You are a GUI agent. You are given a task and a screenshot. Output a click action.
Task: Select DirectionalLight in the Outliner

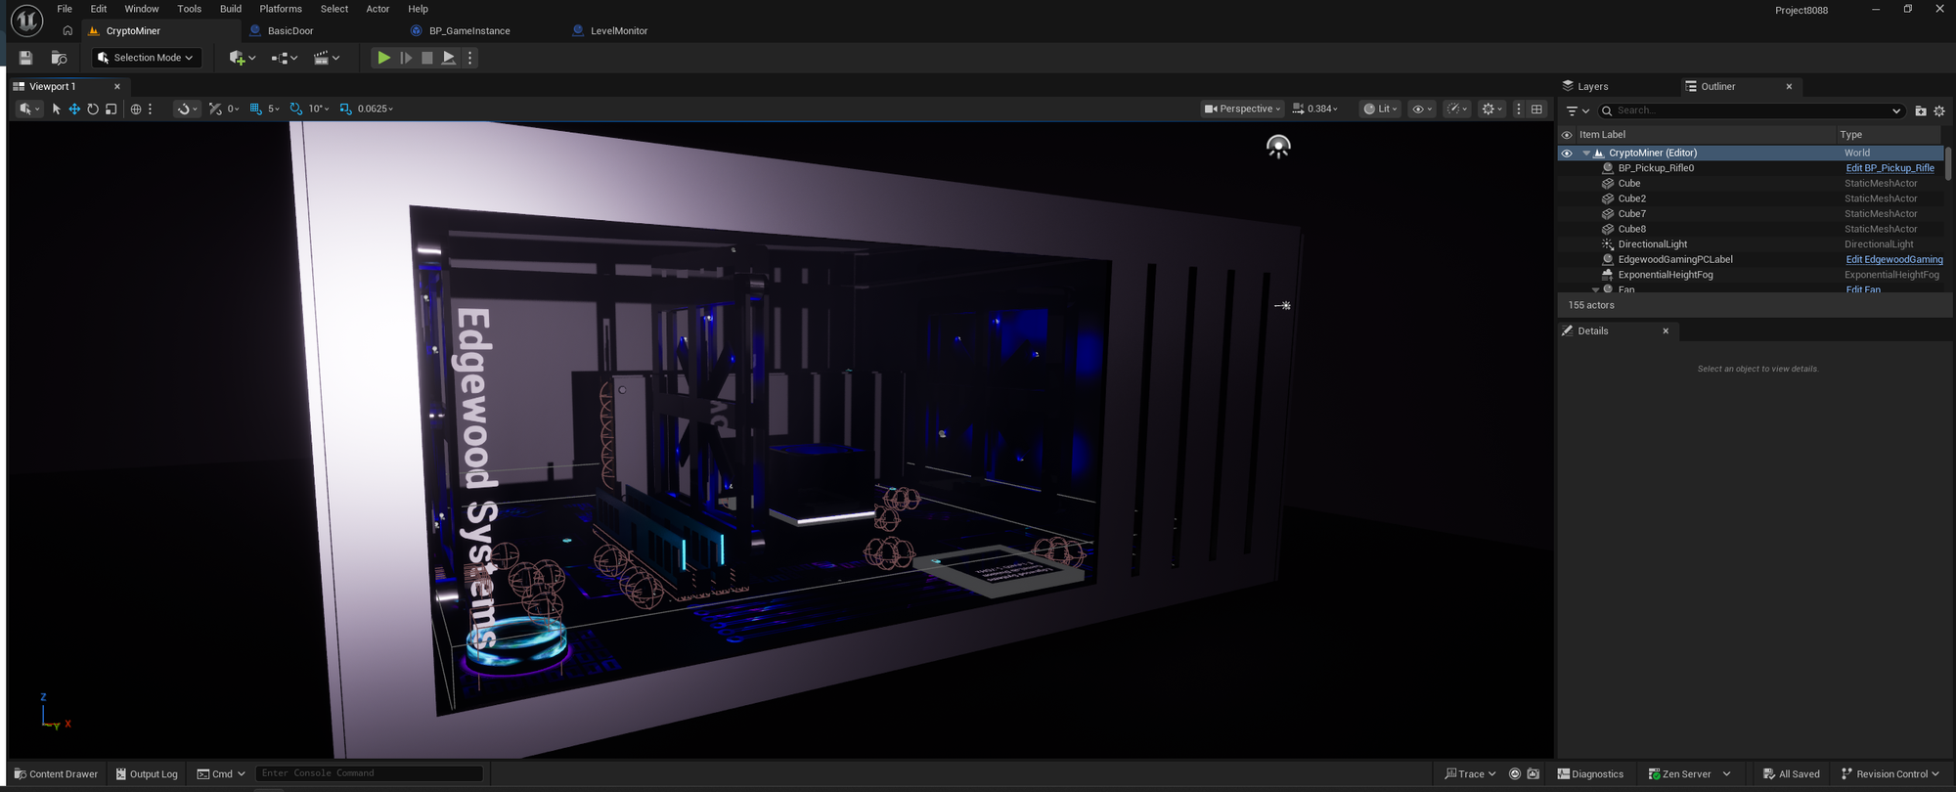1652,244
